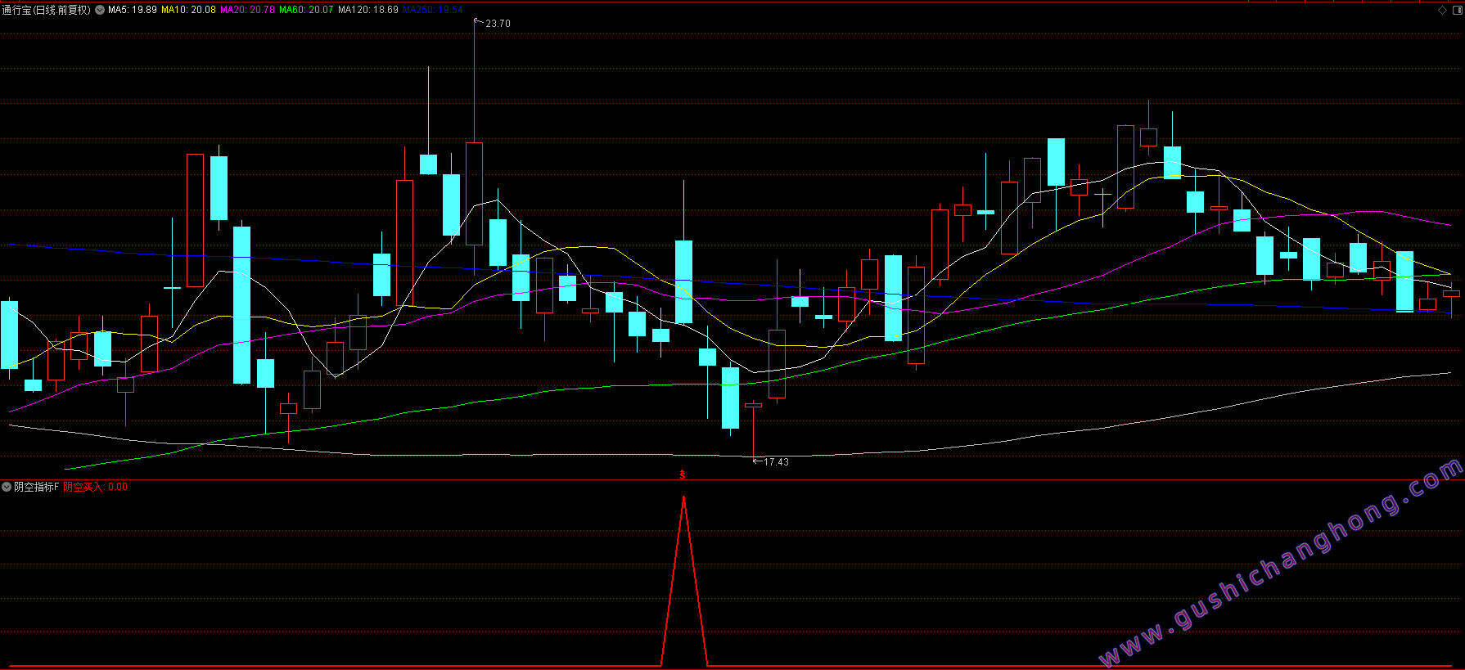The width and height of the screenshot is (1465, 670).
Task: Select the green MA60: 20.07 label
Action: [x=306, y=10]
